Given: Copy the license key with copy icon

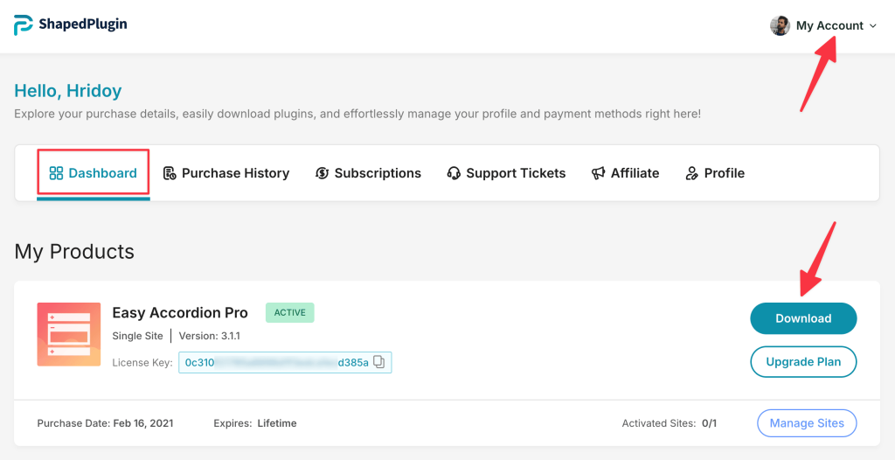Looking at the screenshot, I should [x=379, y=362].
